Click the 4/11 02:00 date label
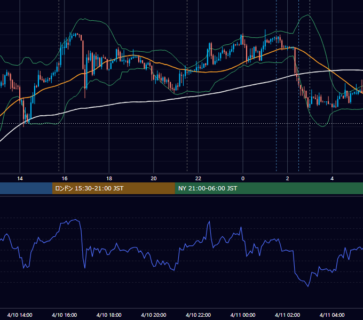The width and height of the screenshot is (363, 320). 287,315
